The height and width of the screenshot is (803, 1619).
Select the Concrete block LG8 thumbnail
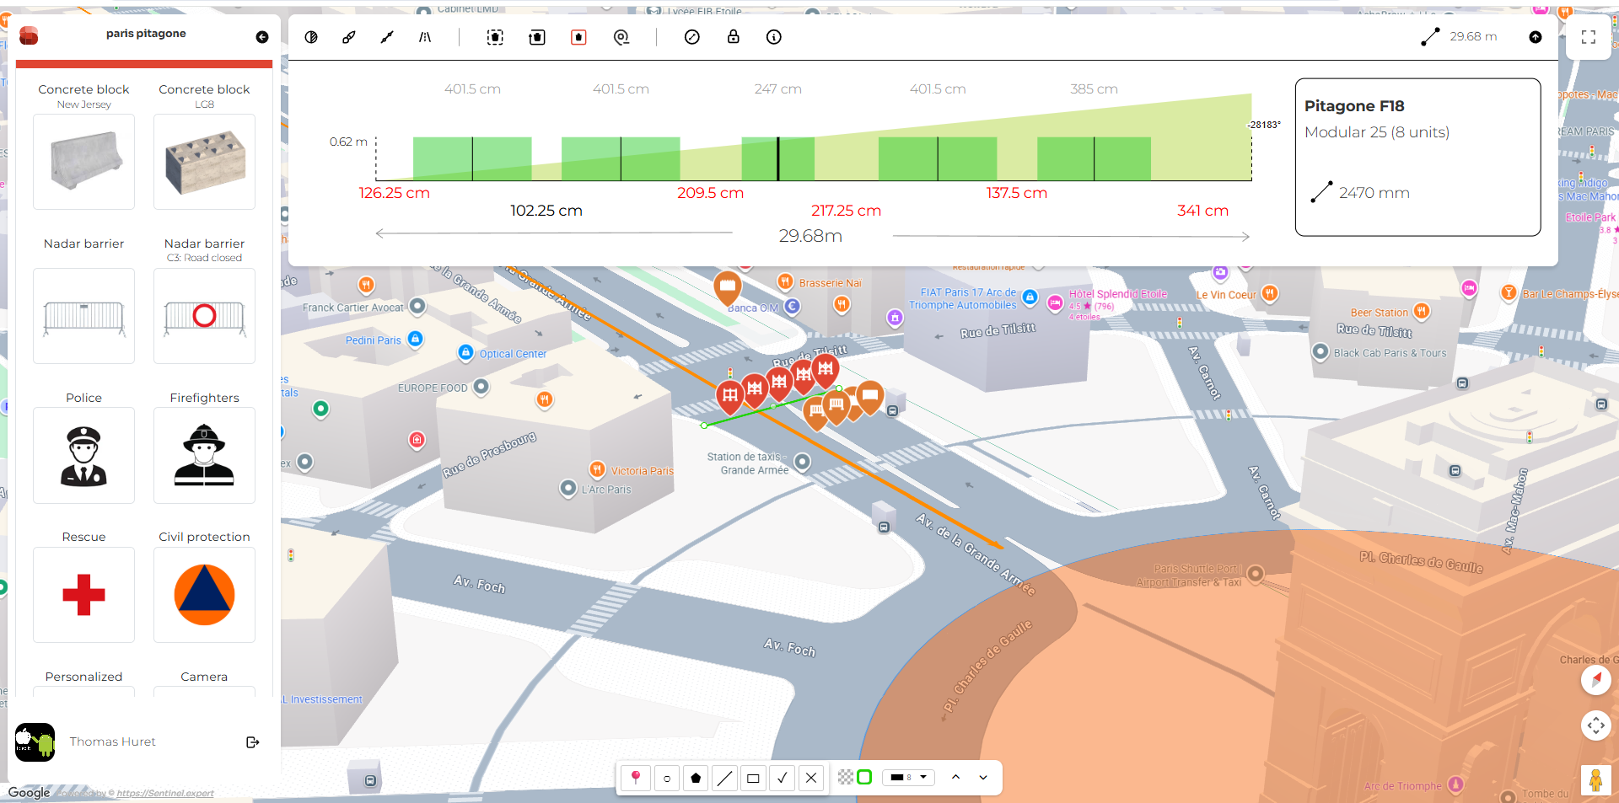204,162
